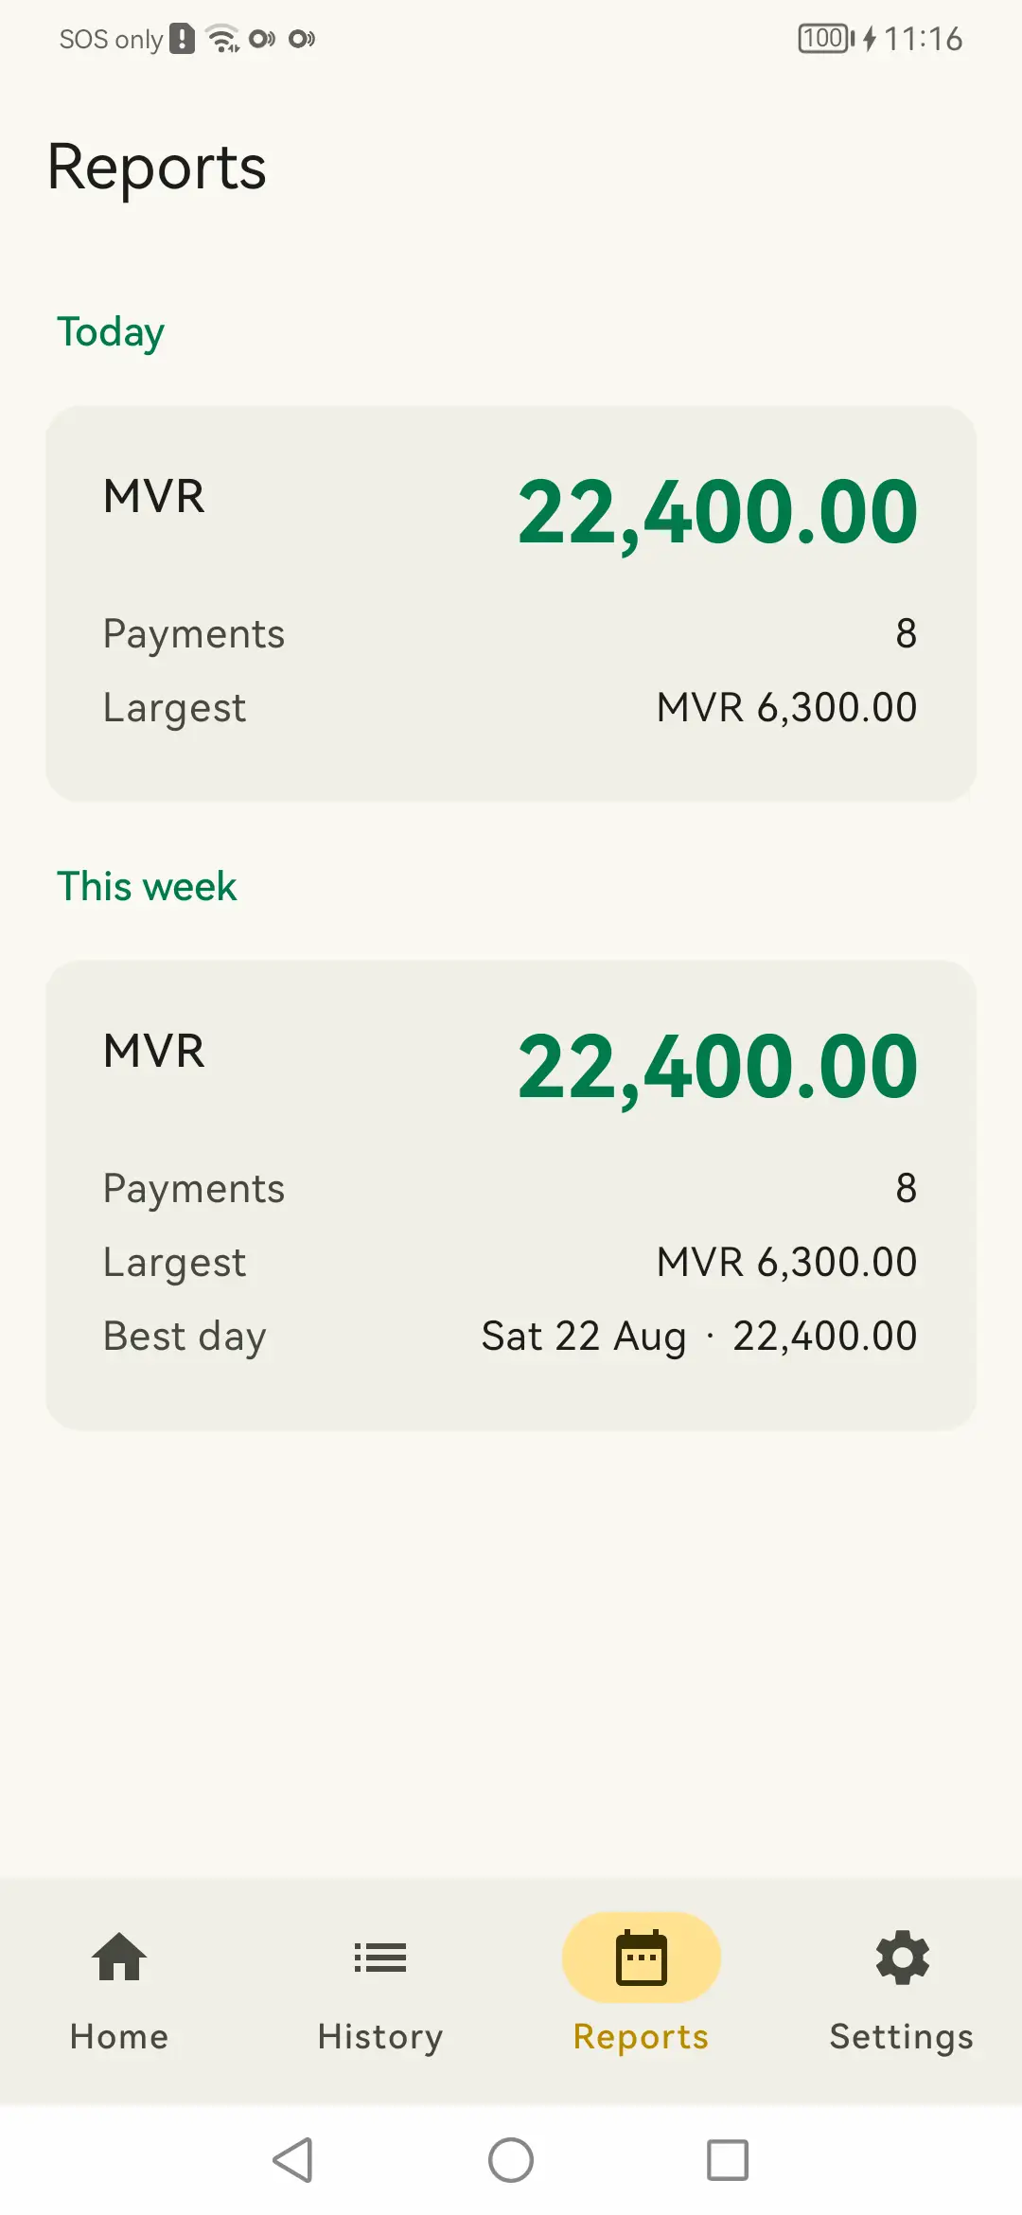Tap the Android home circle button
The height and width of the screenshot is (2215, 1022).
coord(511,2160)
